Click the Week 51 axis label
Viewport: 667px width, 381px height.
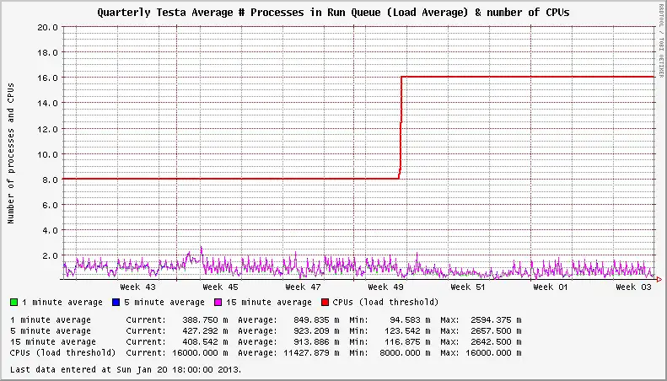click(x=468, y=287)
